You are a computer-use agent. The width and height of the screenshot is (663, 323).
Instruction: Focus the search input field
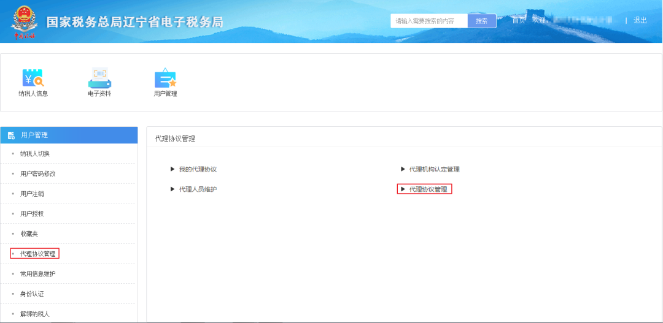pos(429,21)
